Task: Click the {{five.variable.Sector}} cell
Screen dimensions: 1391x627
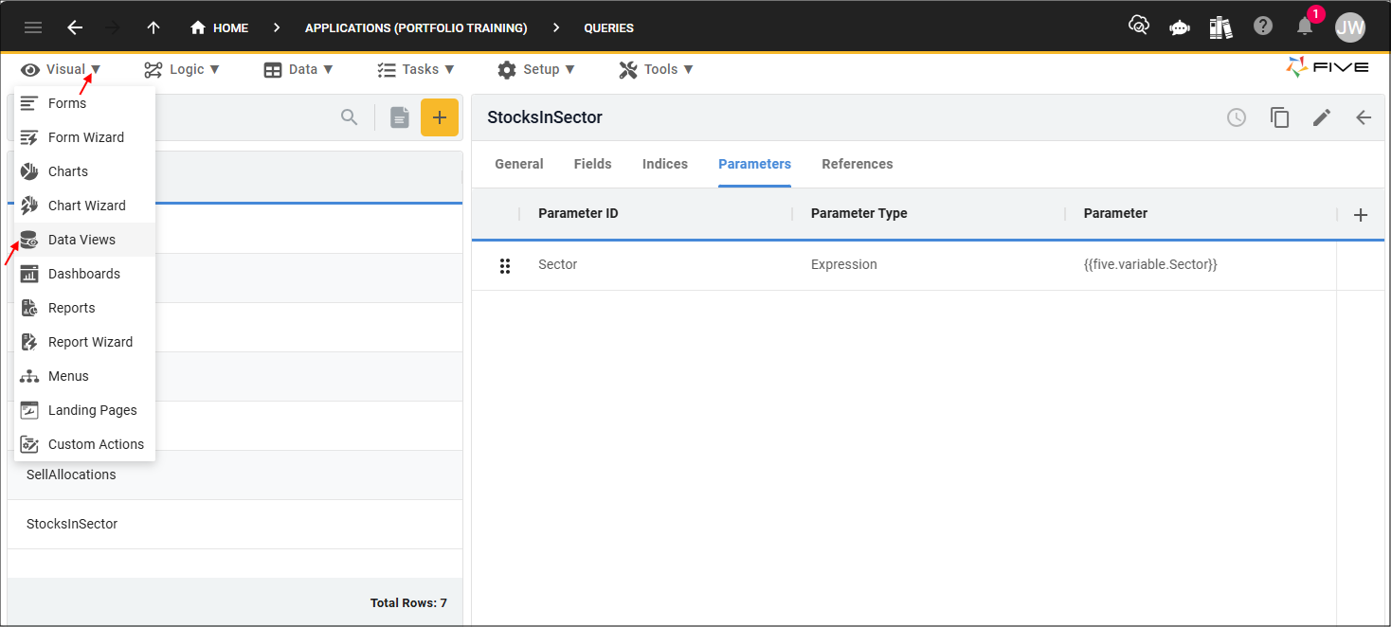Action: click(1201, 265)
